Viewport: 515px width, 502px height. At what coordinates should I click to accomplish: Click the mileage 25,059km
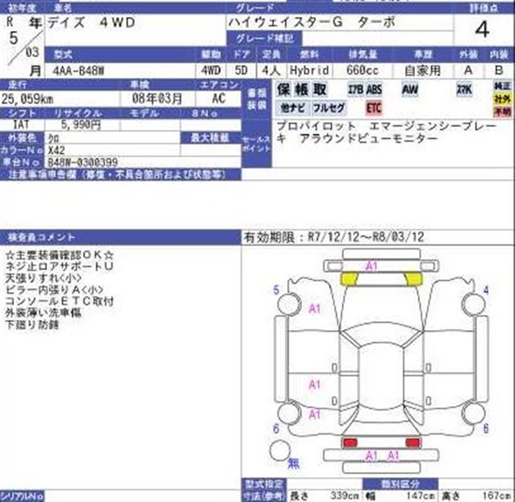[x=28, y=99]
